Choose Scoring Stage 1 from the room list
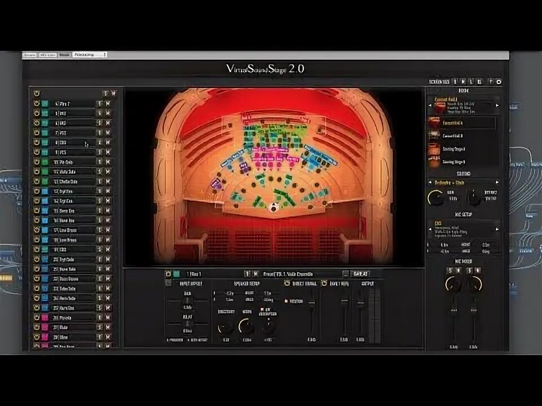 pyautogui.click(x=462, y=149)
